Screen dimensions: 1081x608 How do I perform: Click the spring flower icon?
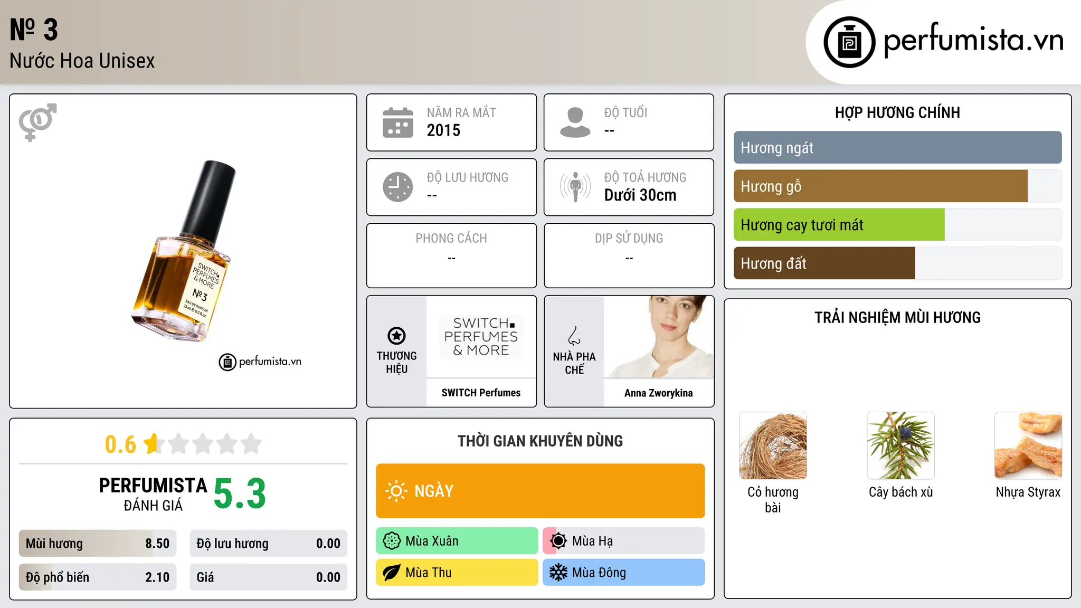pyautogui.click(x=392, y=541)
